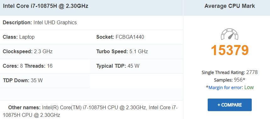
Task: Click the green Low margin indicator
Action: tap(249, 87)
